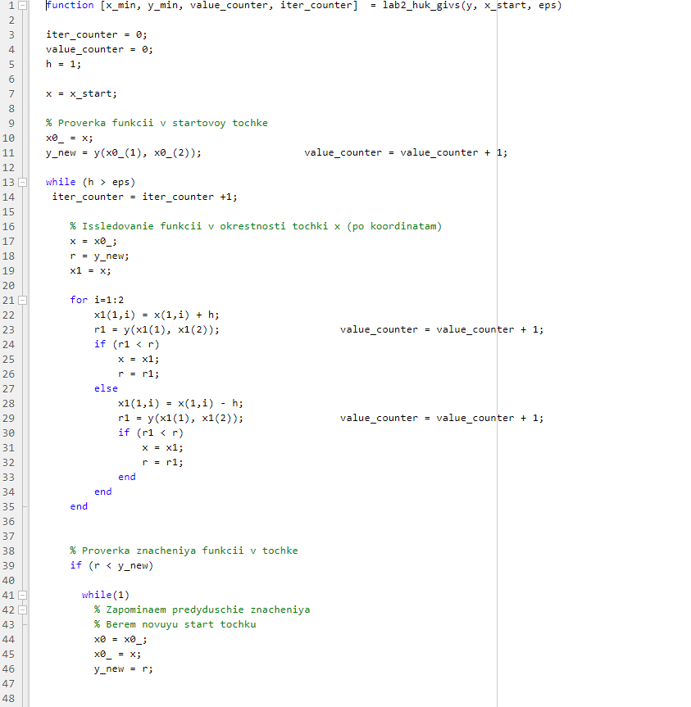The image size is (691, 707).
Task: Click 'r = r1;' on line 26
Action: (x=139, y=374)
